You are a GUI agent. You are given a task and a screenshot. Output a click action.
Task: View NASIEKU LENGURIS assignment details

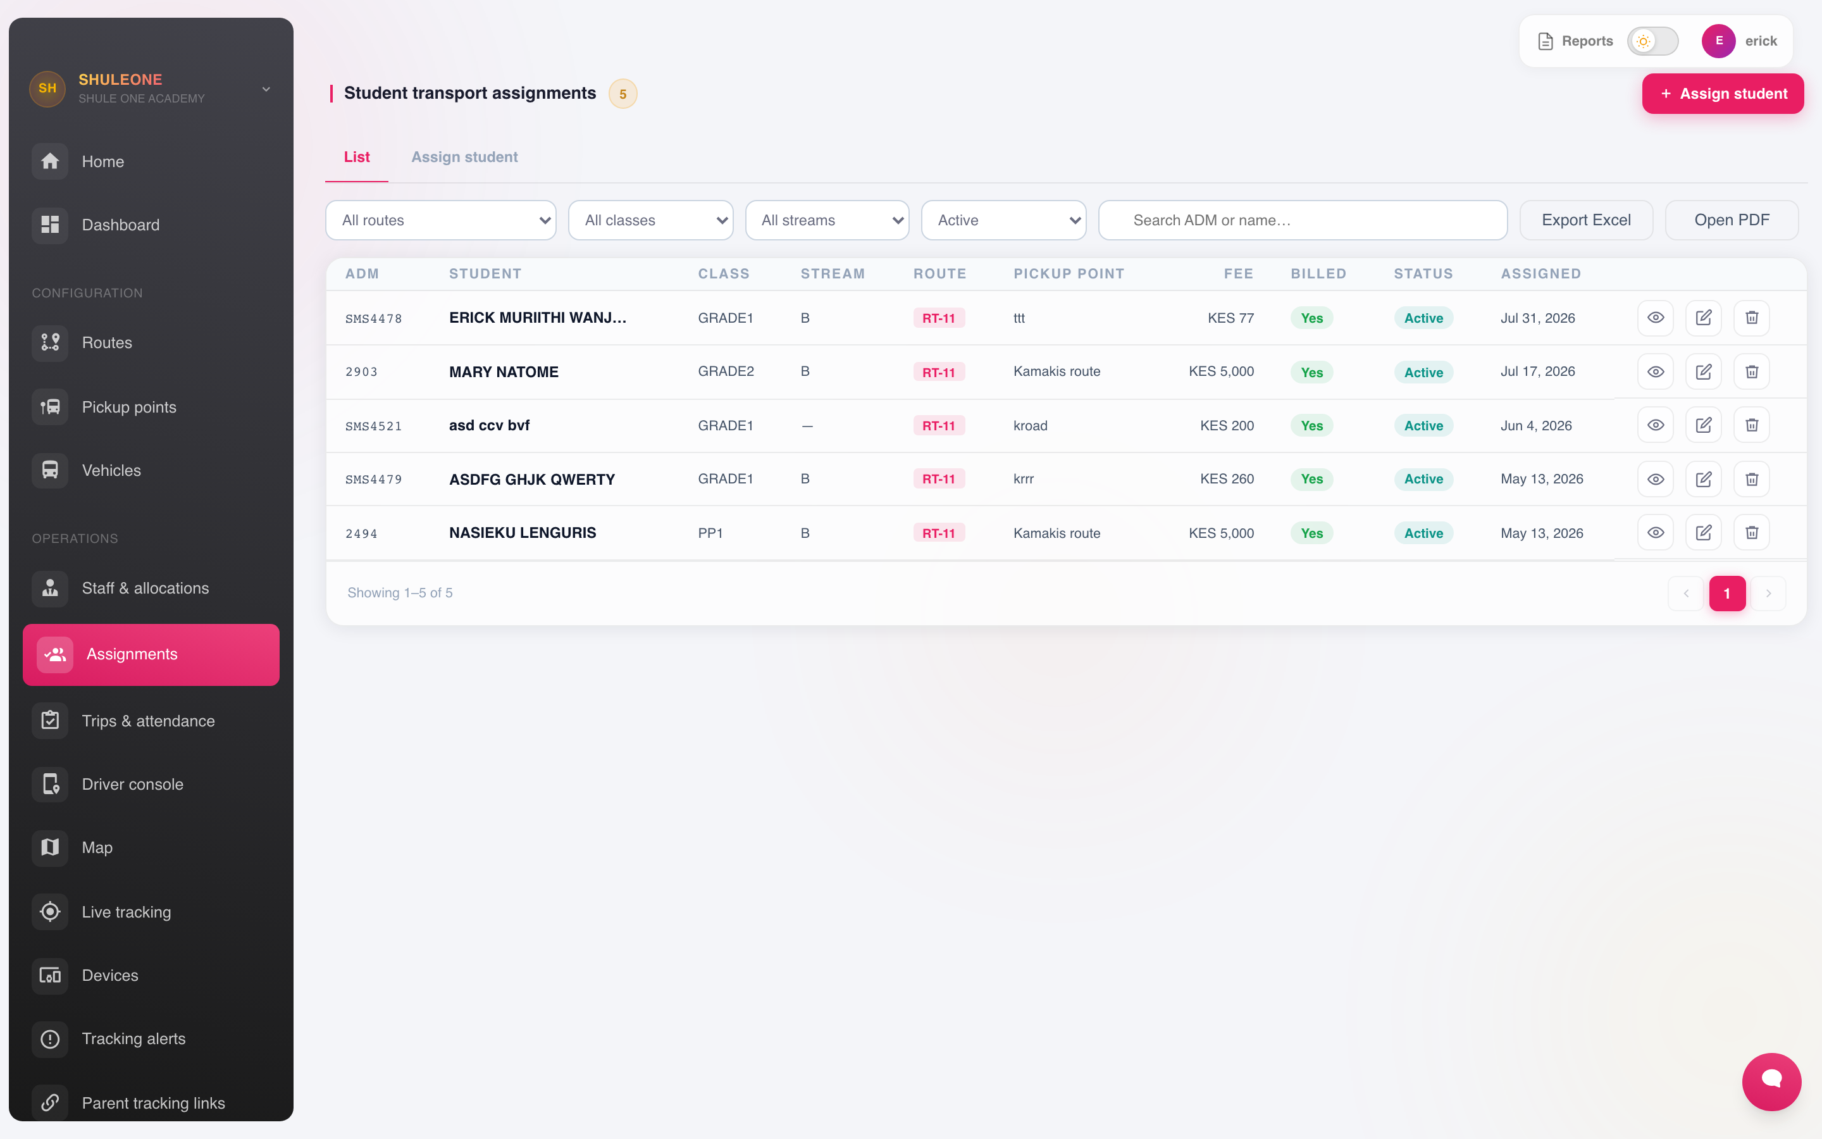[x=1656, y=533]
